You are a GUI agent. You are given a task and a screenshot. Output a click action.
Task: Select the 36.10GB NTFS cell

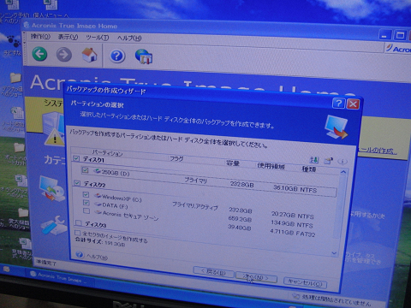(295, 189)
